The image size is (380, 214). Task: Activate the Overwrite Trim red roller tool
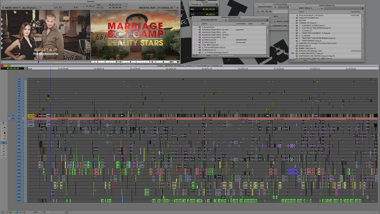(4, 133)
